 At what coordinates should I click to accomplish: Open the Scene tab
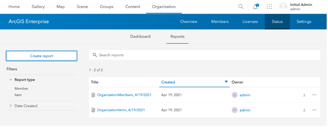[82, 7]
